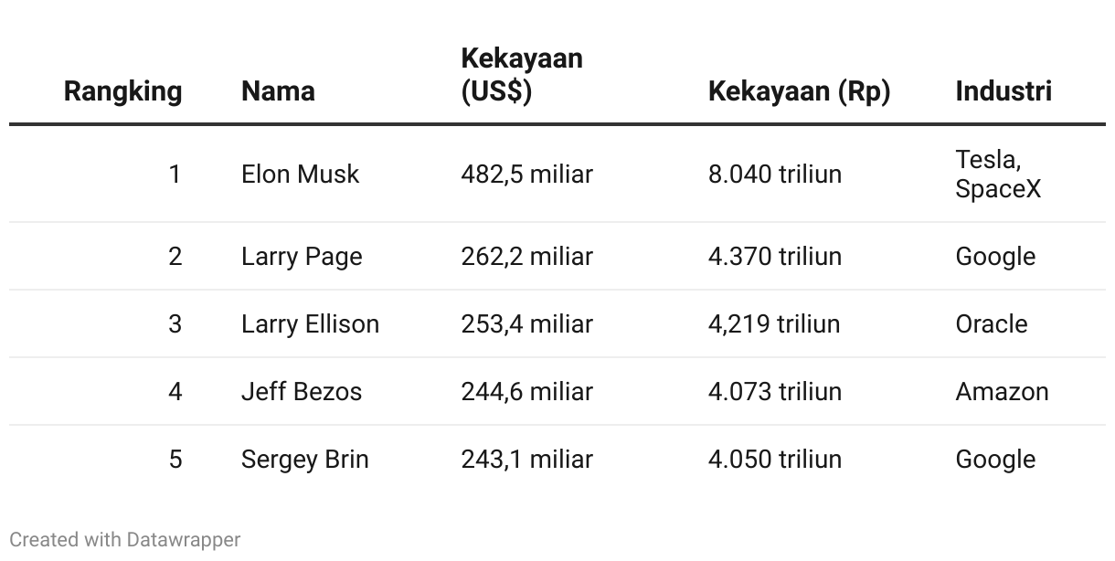Click the 482,5 miliar value
The width and height of the screenshot is (1115, 561).
point(526,174)
